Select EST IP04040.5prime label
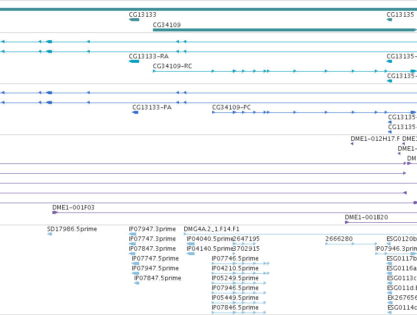 210,239
